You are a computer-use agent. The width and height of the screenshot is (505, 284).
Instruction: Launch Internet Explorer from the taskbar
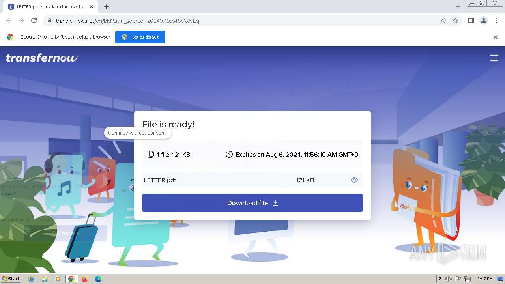31,279
